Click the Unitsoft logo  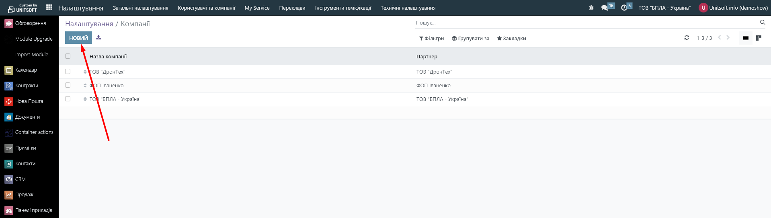(23, 8)
